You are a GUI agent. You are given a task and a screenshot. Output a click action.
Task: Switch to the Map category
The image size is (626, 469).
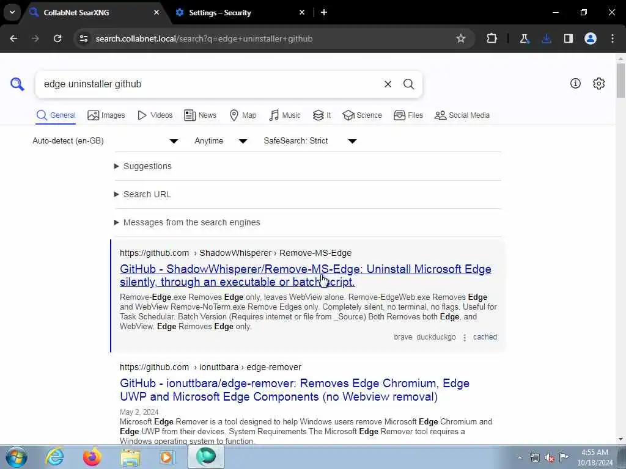[x=243, y=115]
